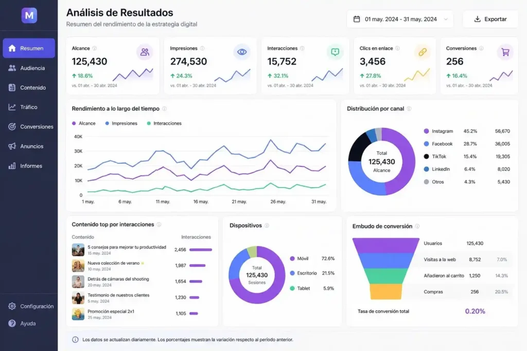This screenshot has height=351, width=527.
Task: Click the thumbnail for '5 consejos para mejorar tu productividad'
Action: (78, 250)
